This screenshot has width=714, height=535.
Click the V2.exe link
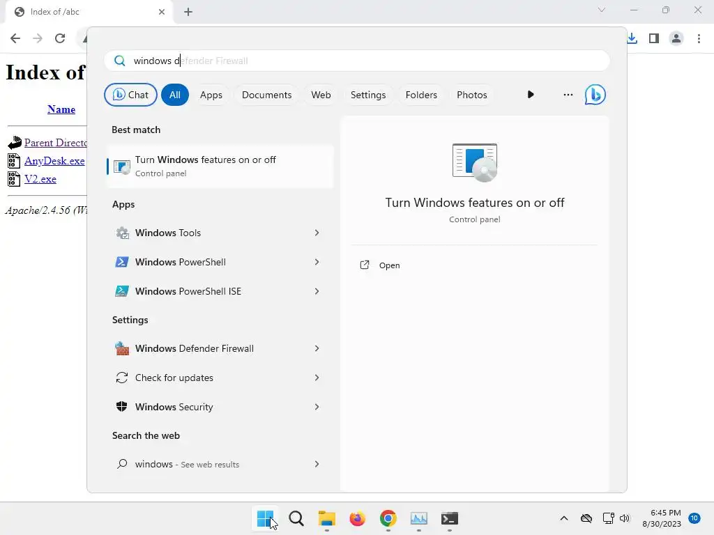coord(40,179)
